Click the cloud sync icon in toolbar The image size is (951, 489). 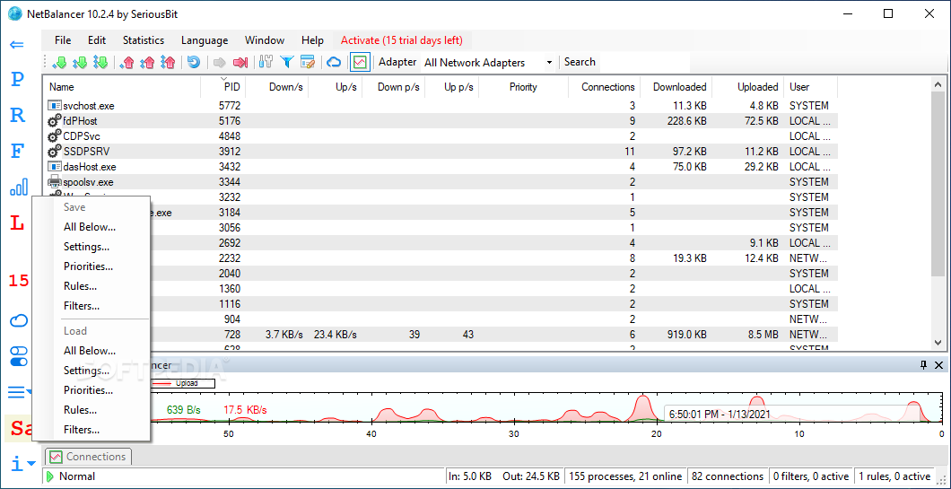coord(334,62)
